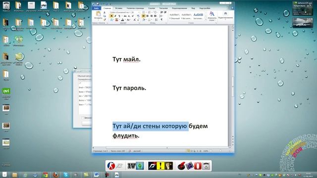Screen dimensions: 317x178
Task: Toggle Subscript formatting
Action: [x=129, y=16]
